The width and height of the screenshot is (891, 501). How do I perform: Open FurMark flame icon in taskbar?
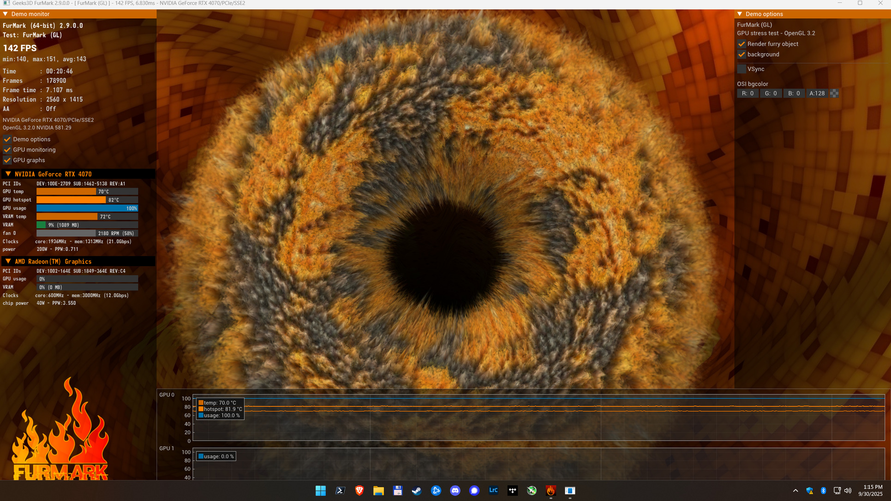pos(550,490)
